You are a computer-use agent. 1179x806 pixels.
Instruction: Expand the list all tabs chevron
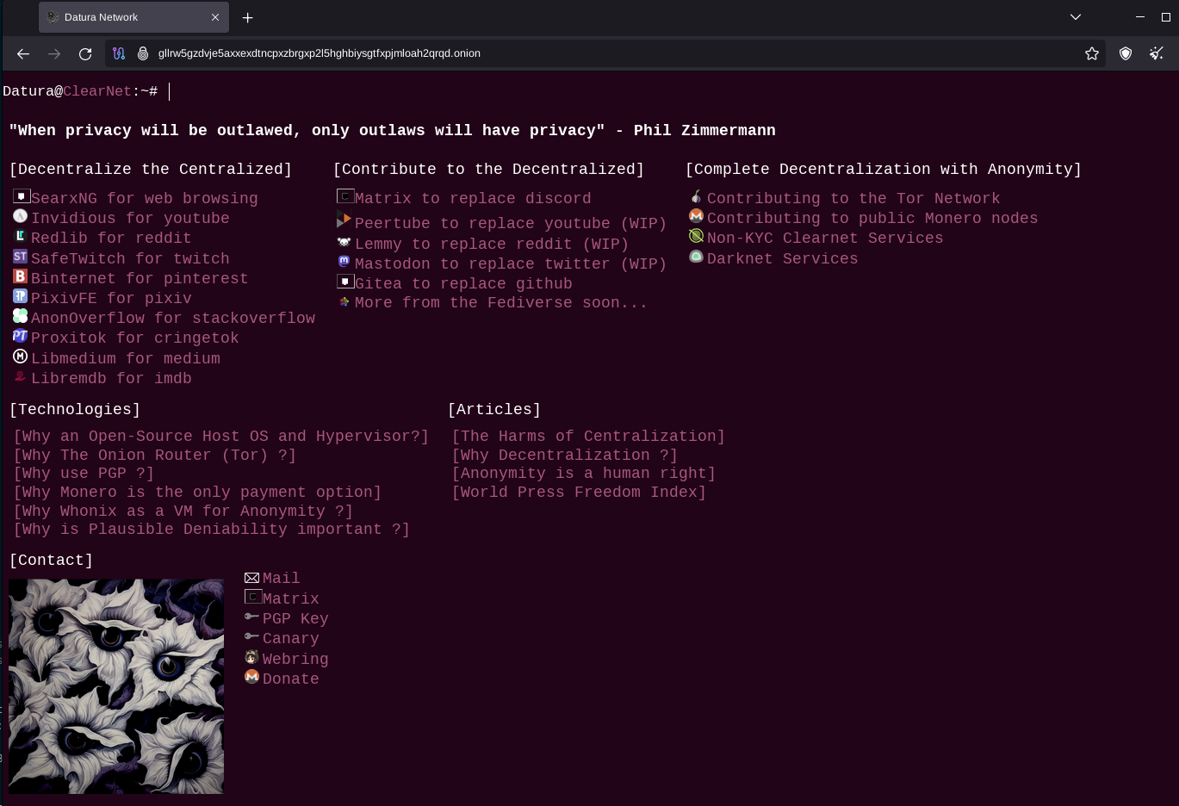pos(1076,17)
